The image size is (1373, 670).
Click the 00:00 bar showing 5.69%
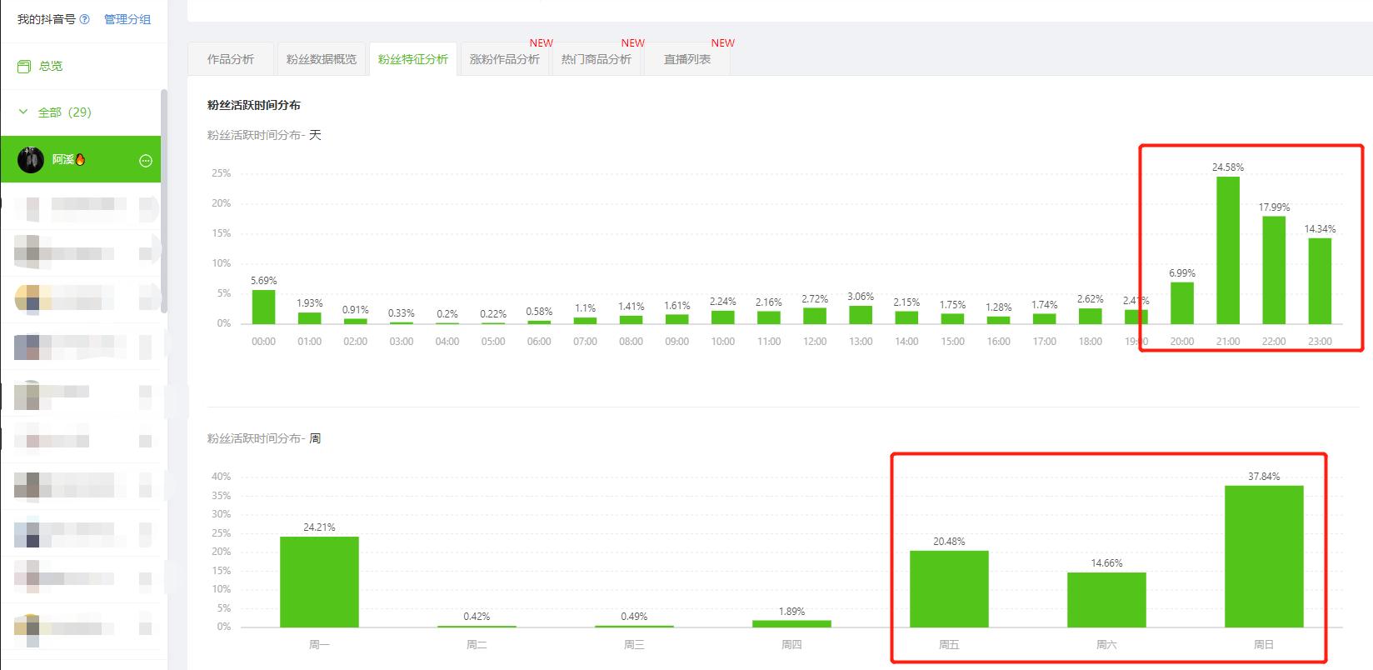click(263, 307)
